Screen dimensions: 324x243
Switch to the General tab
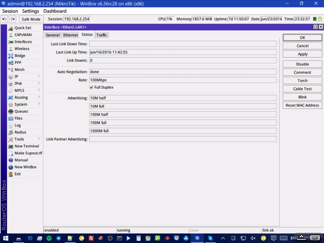click(53, 35)
